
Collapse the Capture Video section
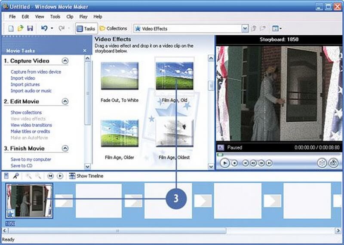(65, 61)
